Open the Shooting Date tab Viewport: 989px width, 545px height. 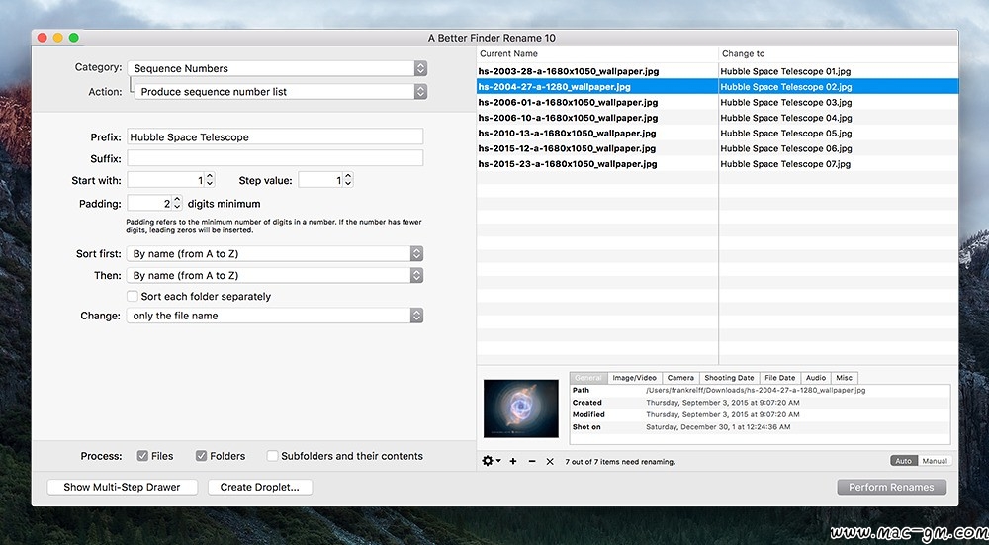click(x=729, y=378)
